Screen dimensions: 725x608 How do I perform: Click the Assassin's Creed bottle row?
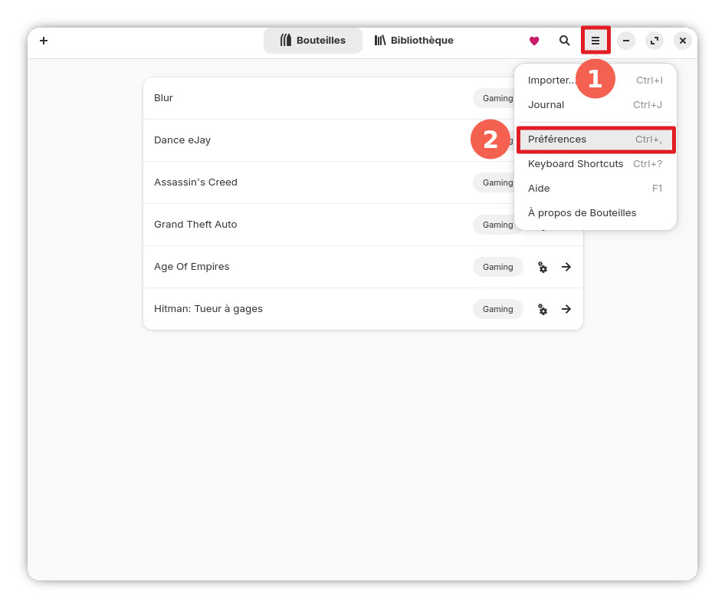(307, 182)
